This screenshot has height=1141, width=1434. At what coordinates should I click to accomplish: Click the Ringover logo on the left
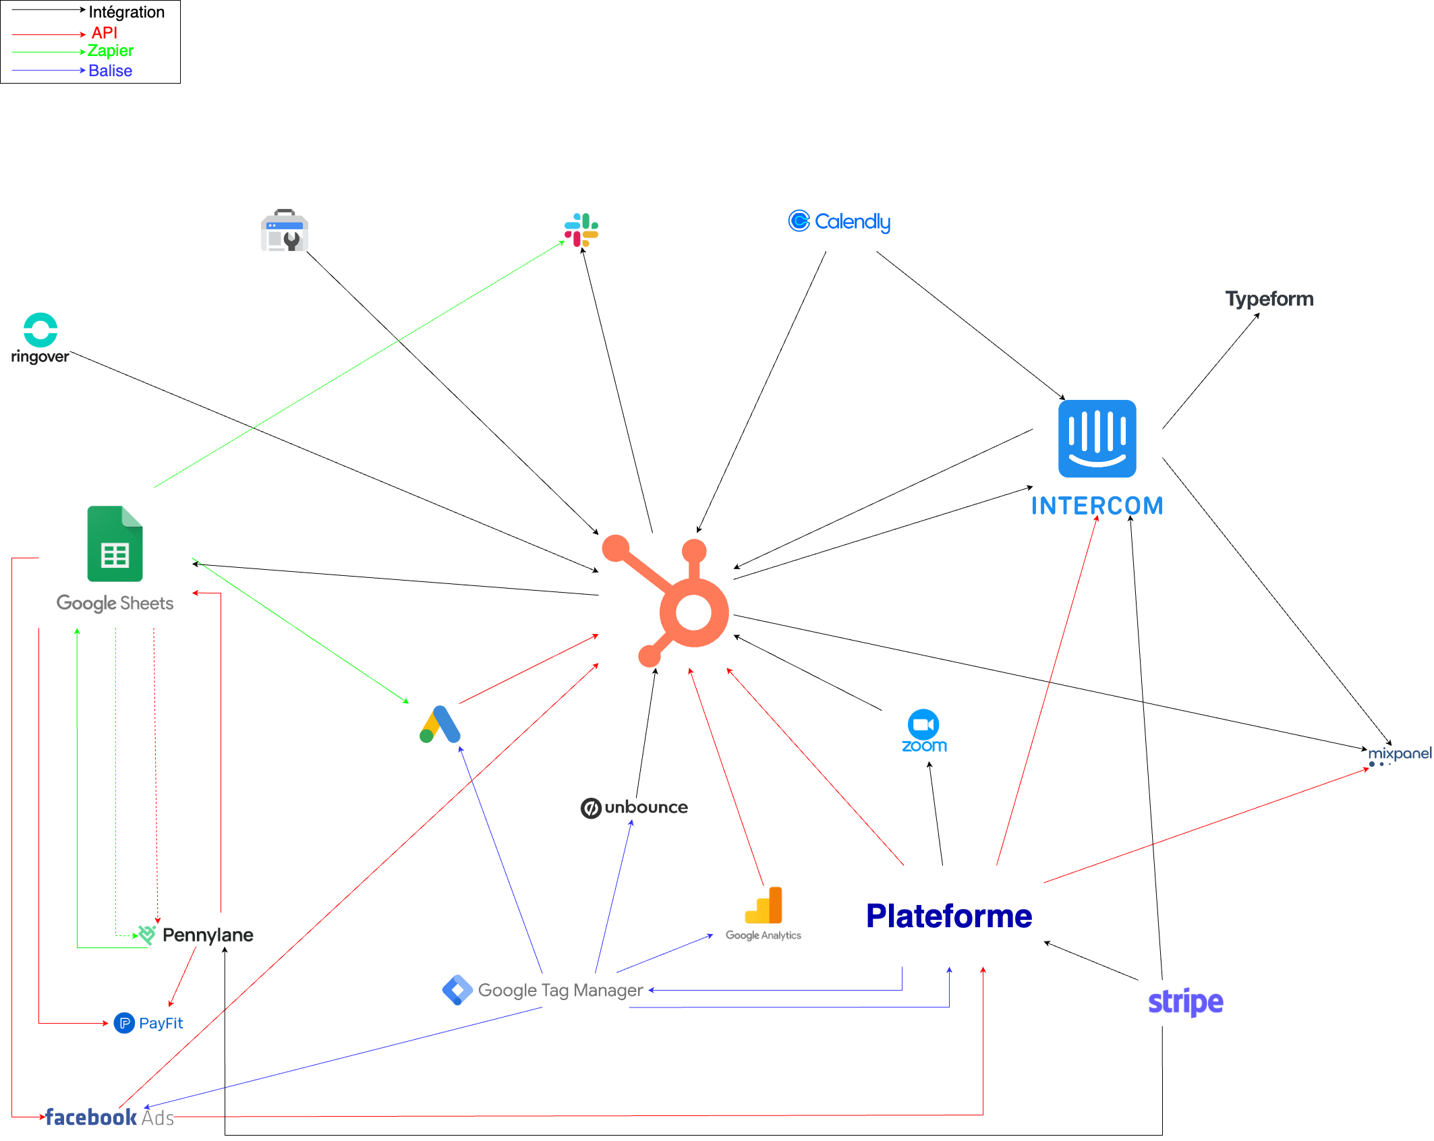pyautogui.click(x=40, y=330)
